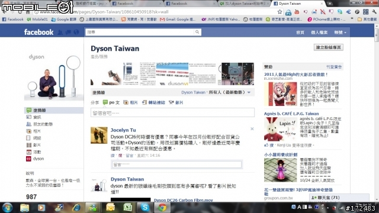Viewport: 379px width, 213px height.
Task: Open account dropdown in Facebook header
Action: (341, 33)
